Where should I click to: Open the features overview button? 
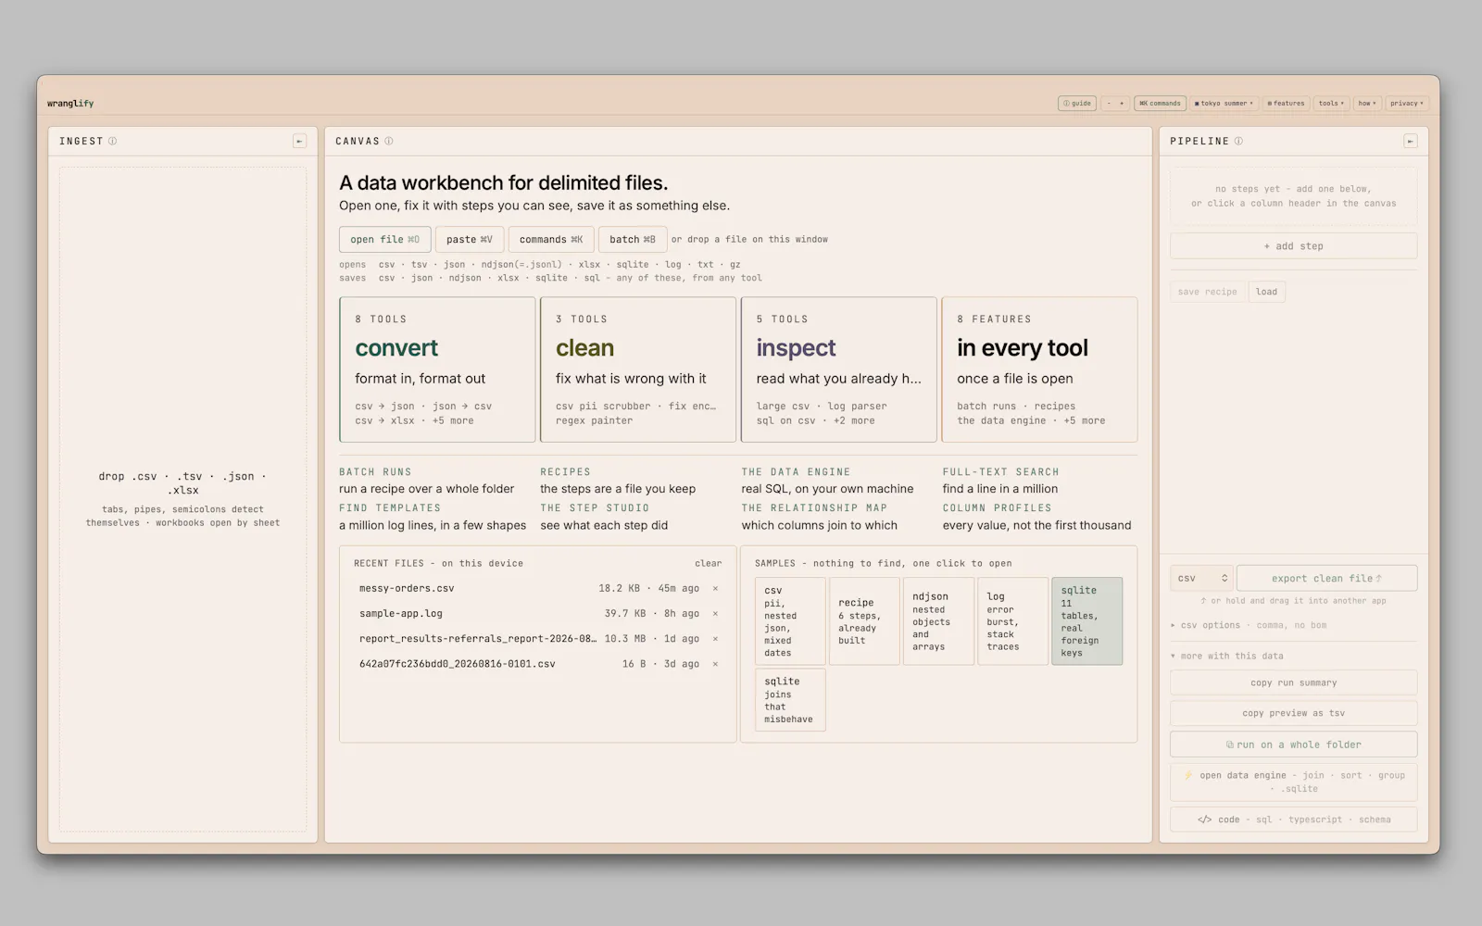point(1286,104)
